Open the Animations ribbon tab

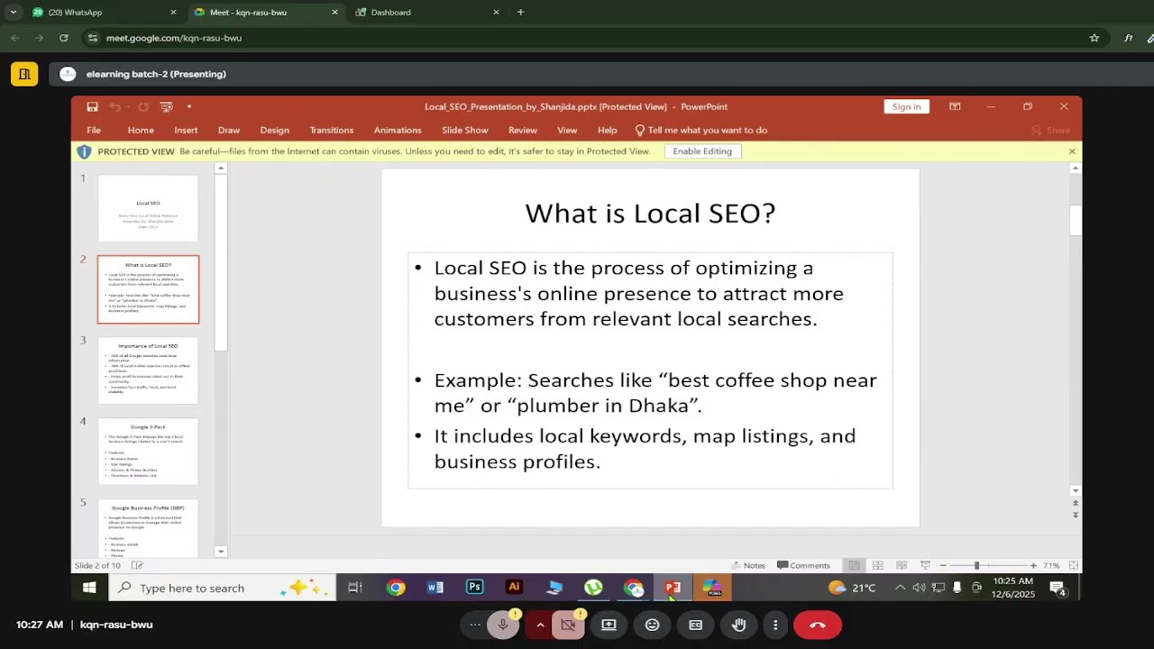click(398, 130)
